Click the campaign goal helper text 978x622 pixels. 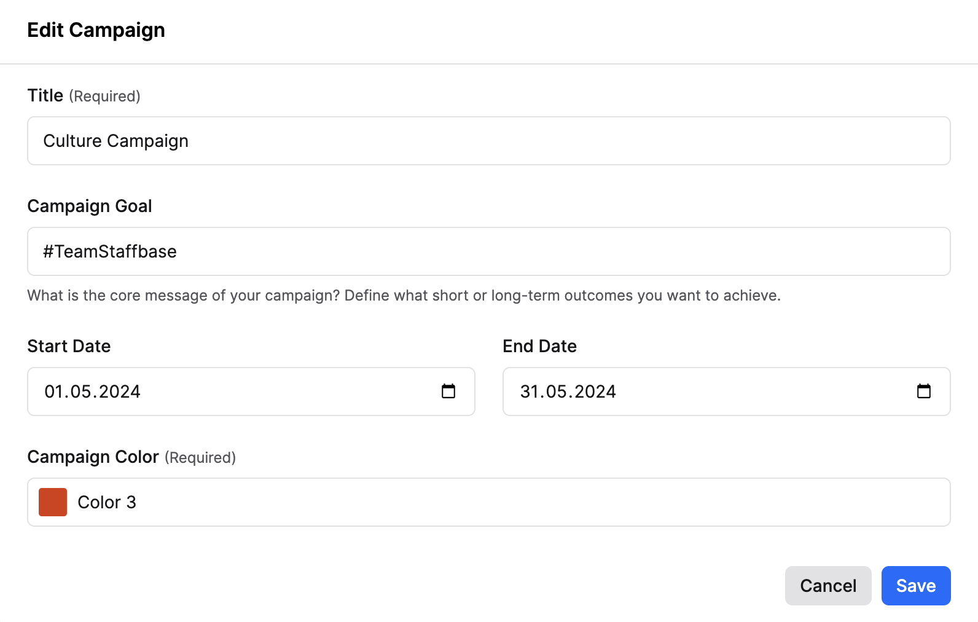coord(404,296)
